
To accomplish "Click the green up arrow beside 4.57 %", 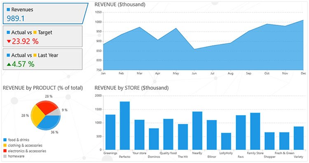I will (x=9, y=64).
